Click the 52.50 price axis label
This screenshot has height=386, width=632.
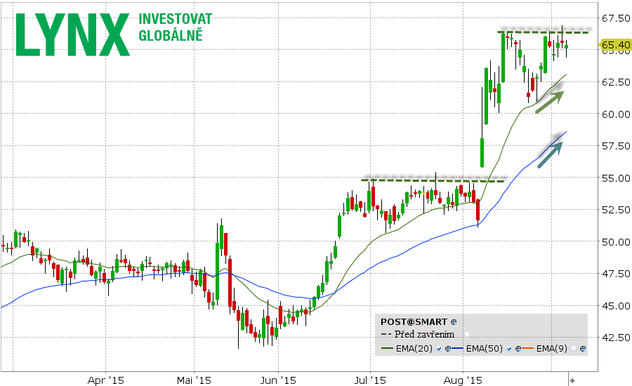(x=615, y=210)
